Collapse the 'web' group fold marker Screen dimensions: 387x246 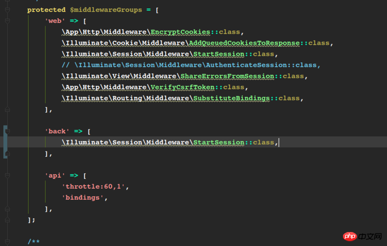click(x=7, y=21)
